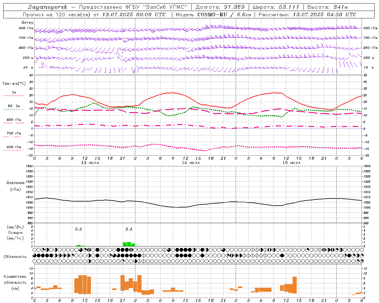Click the right-edge "10 м" wind level label
Image resolution: width=379 pixels, height=303 pixels.
pos(368,67)
